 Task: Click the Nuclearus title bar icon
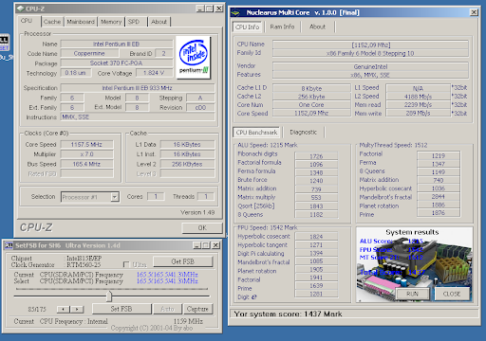click(235, 12)
